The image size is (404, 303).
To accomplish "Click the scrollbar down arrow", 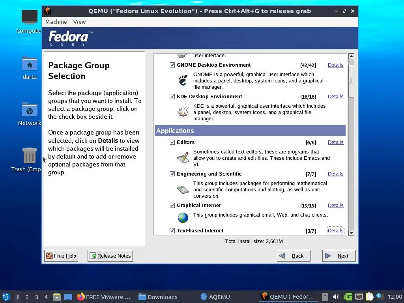I will coord(351,233).
